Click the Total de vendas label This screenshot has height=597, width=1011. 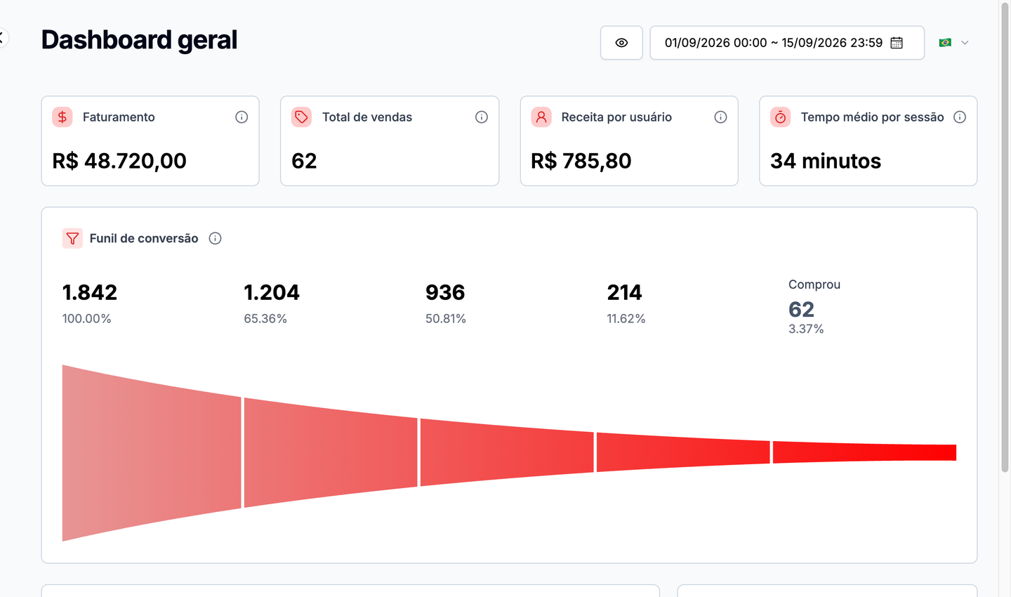367,117
